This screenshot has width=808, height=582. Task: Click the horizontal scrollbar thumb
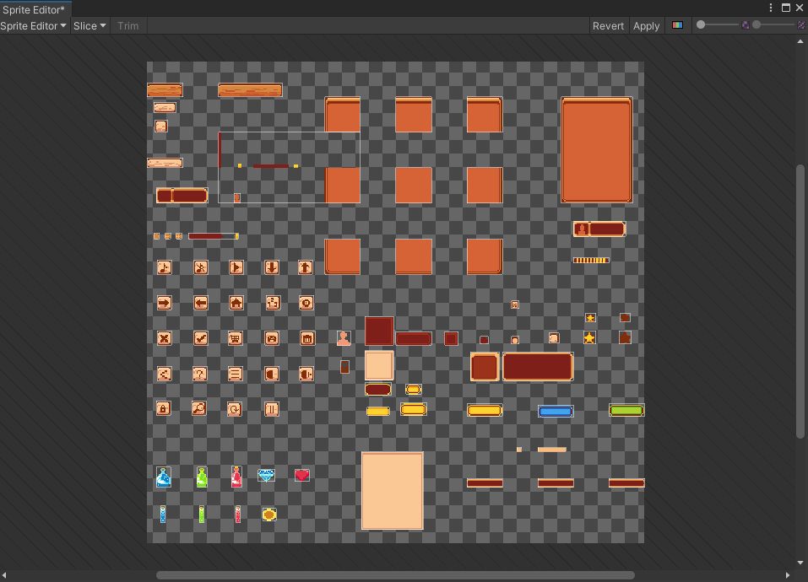pyautogui.click(x=395, y=574)
